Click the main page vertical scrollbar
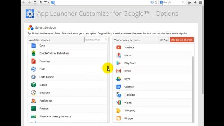Screen dimensions: 224x126 [202, 50]
